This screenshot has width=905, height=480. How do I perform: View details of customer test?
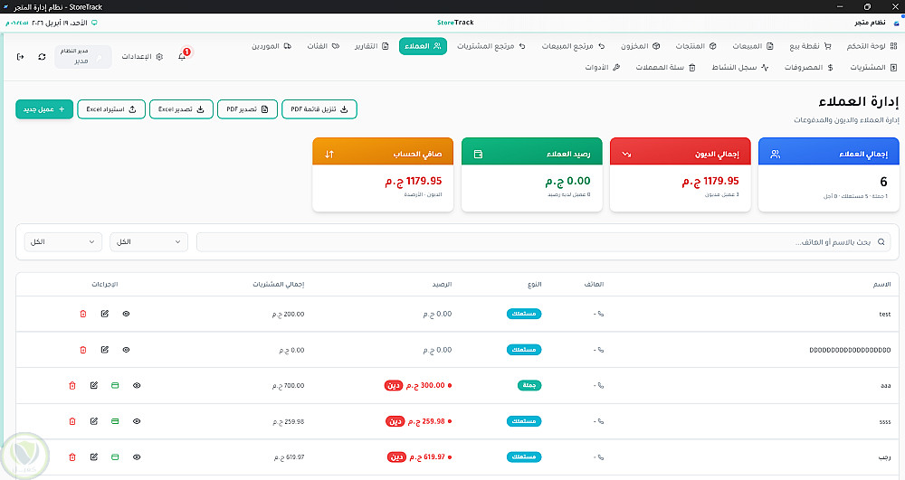126,314
